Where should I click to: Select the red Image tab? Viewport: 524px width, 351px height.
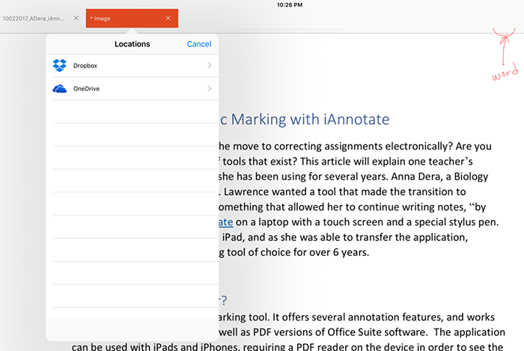132,19
